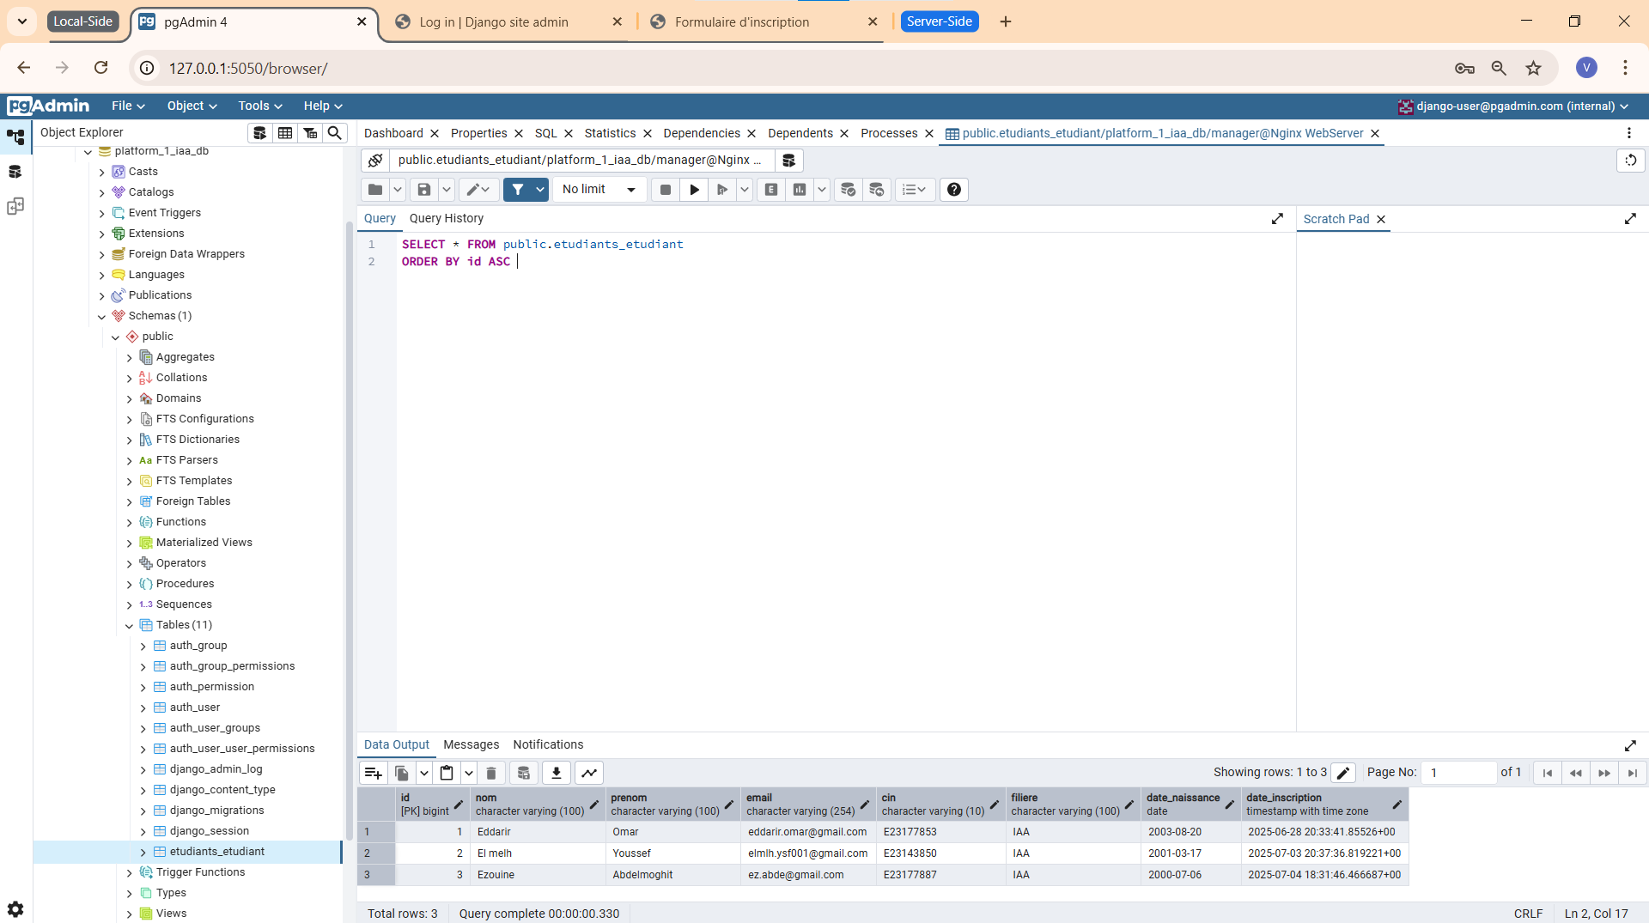Click the query tool help icon
This screenshot has width=1649, height=923.
(953, 190)
